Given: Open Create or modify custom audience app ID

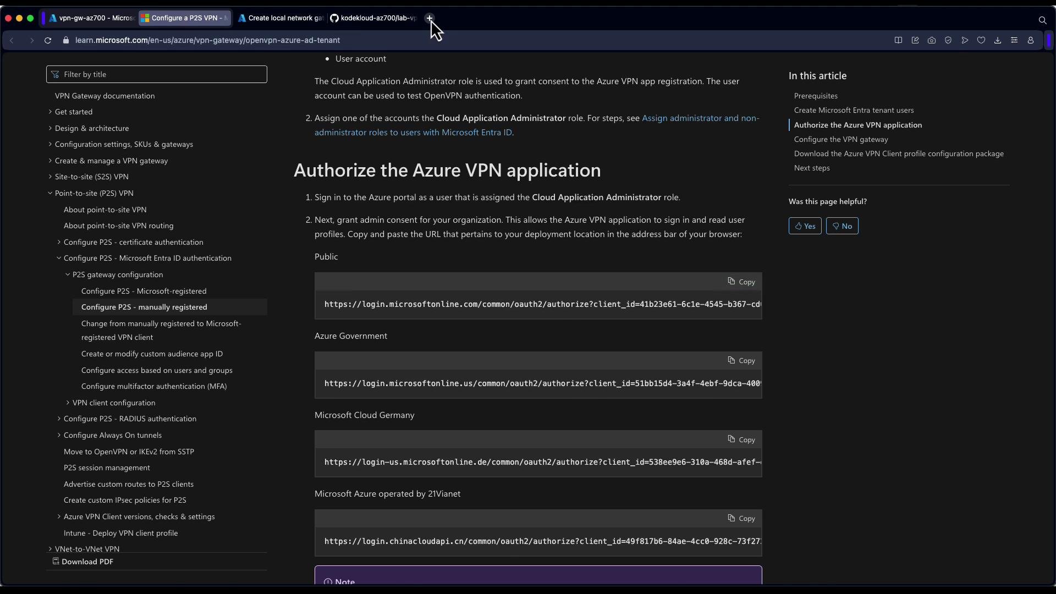Looking at the screenshot, I should 152,354.
